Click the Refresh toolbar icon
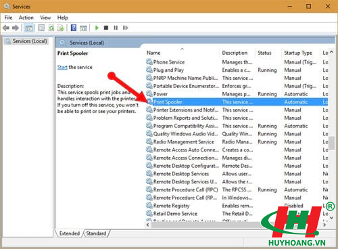 tap(51, 28)
